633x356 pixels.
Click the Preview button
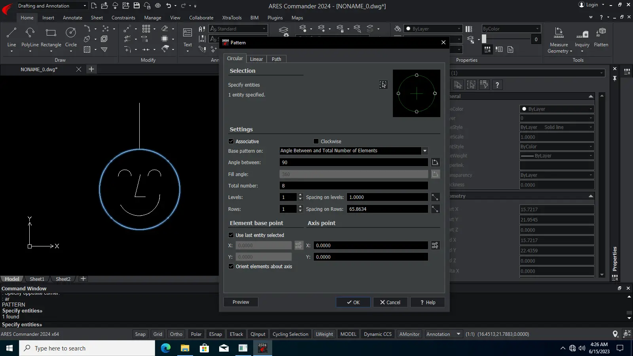[241, 302]
